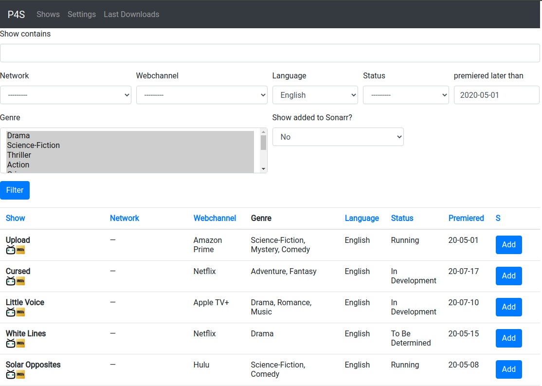Go to the Shows page in navbar
542x386 pixels.
pyautogui.click(x=48, y=14)
